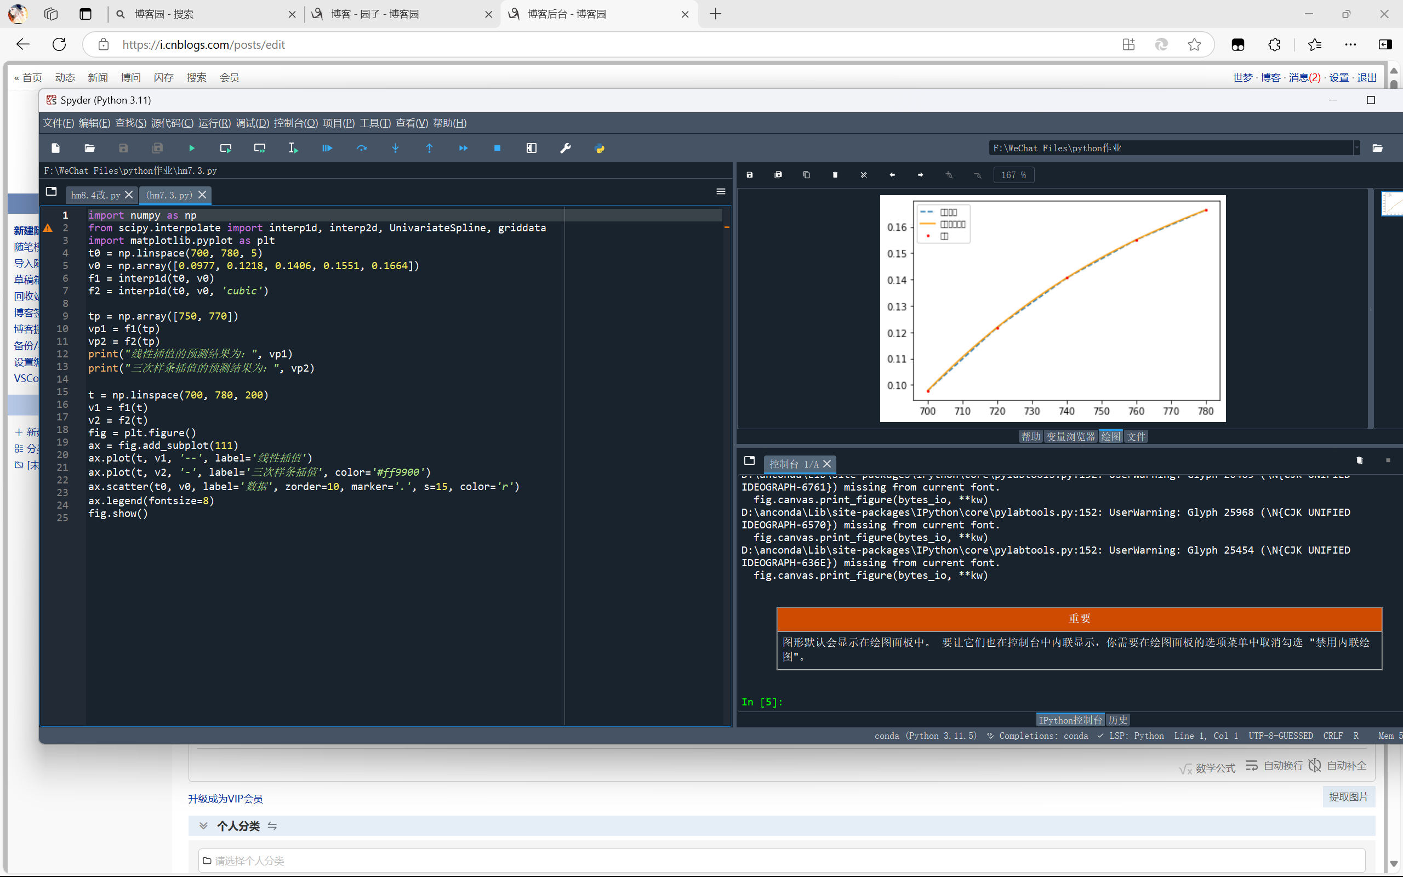
Task: Show the next plot with right arrow
Action: (x=920, y=175)
